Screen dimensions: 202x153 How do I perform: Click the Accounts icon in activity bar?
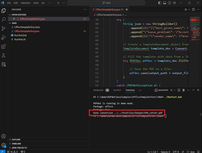click(x=4, y=136)
